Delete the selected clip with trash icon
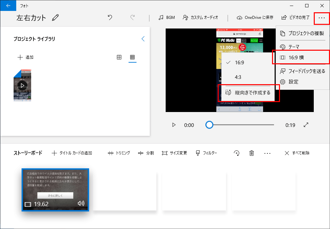The width and height of the screenshot is (330, 229). pos(251,153)
